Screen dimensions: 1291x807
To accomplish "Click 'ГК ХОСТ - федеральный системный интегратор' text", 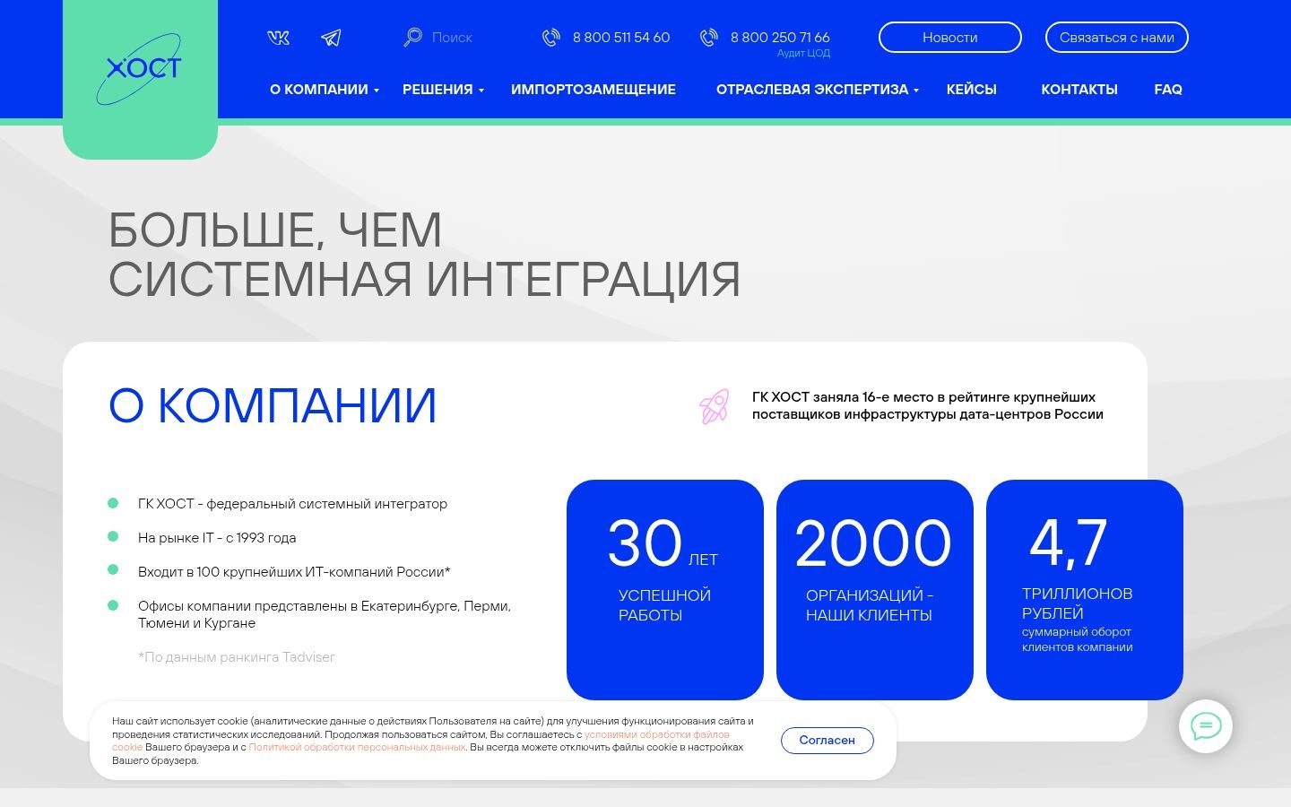I will (292, 504).
